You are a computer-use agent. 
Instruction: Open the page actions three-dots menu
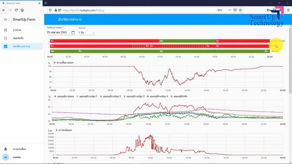[x=229, y=10]
